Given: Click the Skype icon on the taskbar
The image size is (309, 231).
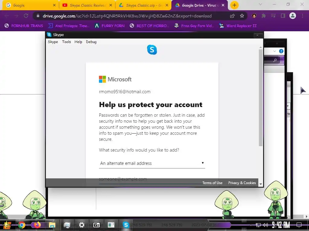Looking at the screenshot, I should click(126, 225).
